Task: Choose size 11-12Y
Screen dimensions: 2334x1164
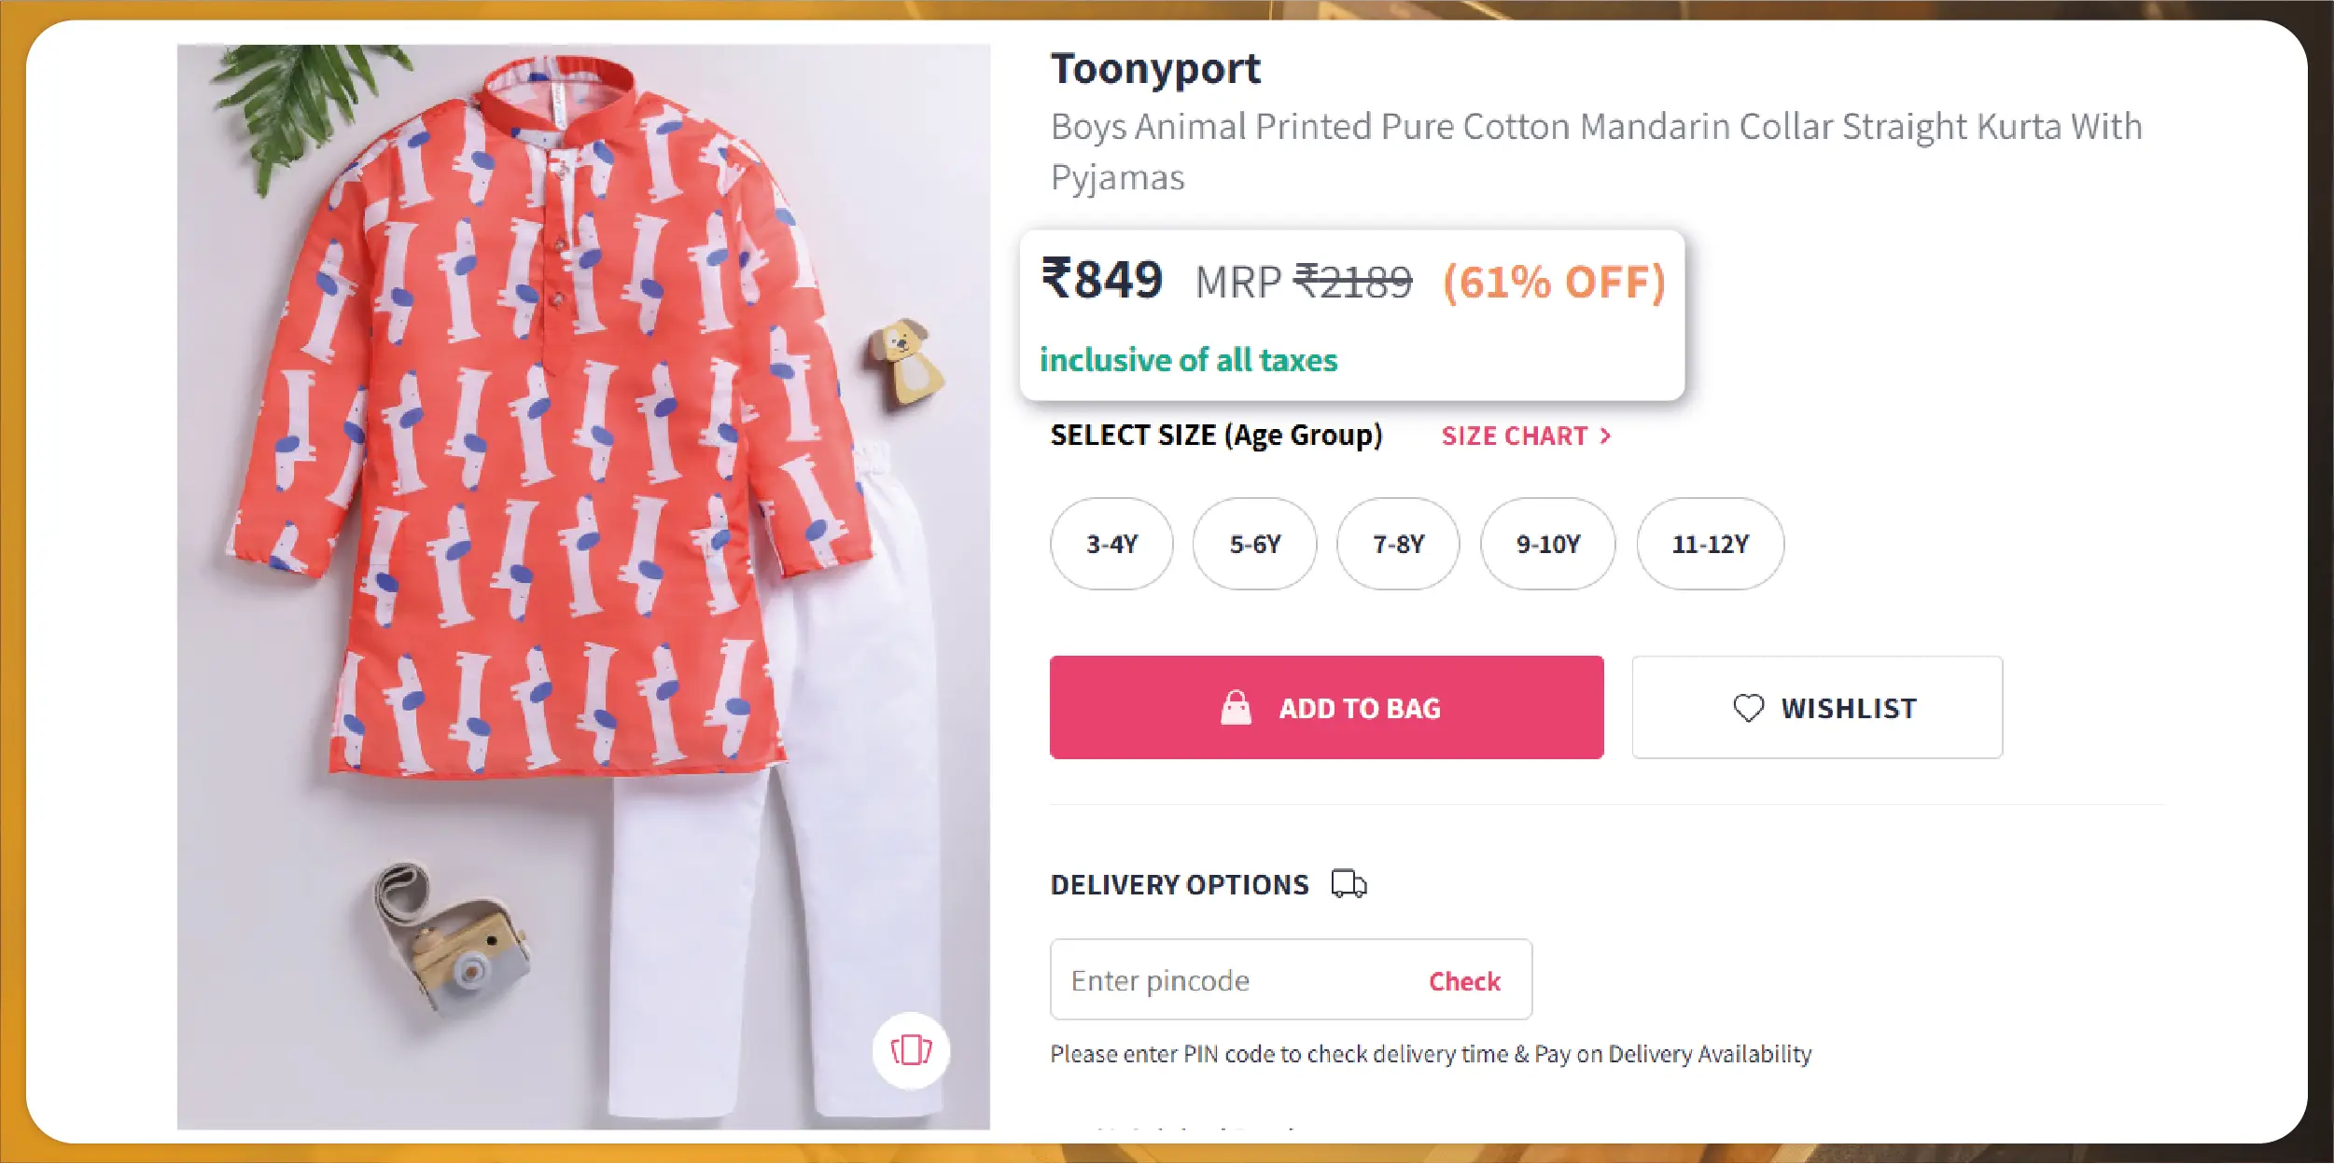Action: click(1710, 544)
